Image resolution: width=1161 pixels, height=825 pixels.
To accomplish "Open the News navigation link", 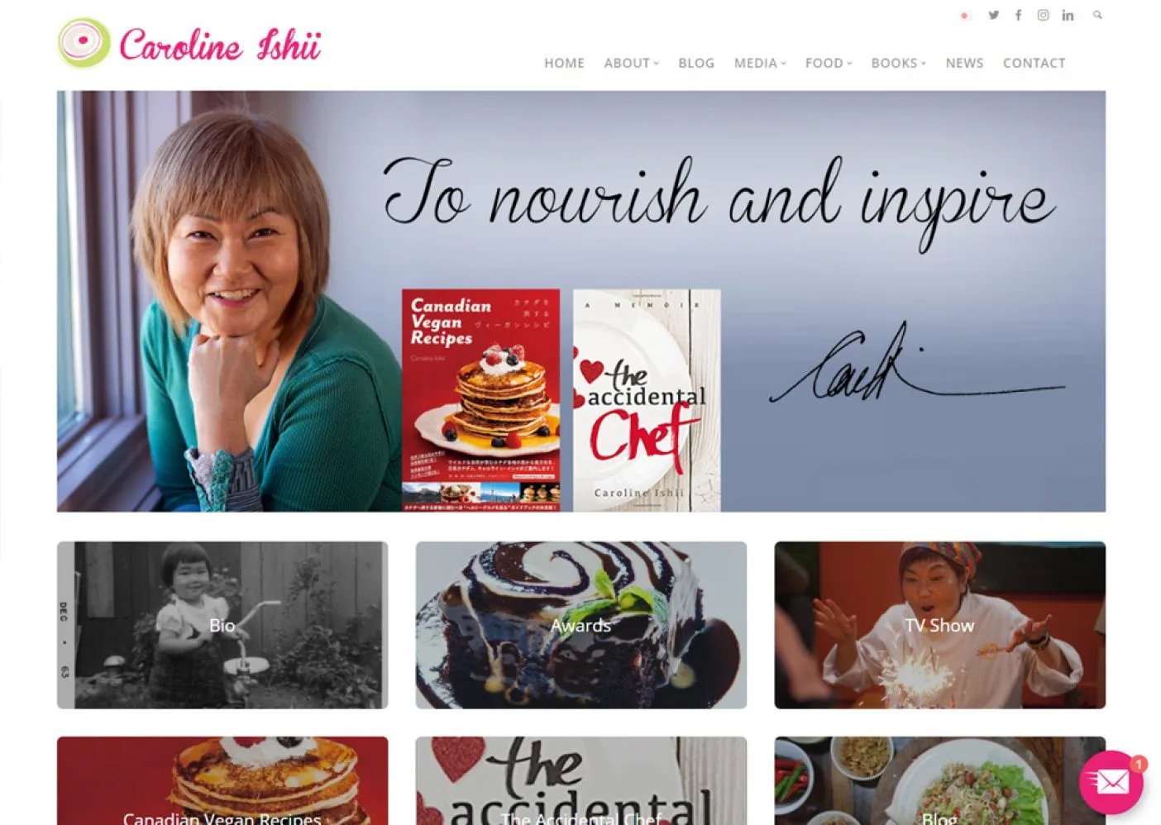I will click(x=964, y=63).
